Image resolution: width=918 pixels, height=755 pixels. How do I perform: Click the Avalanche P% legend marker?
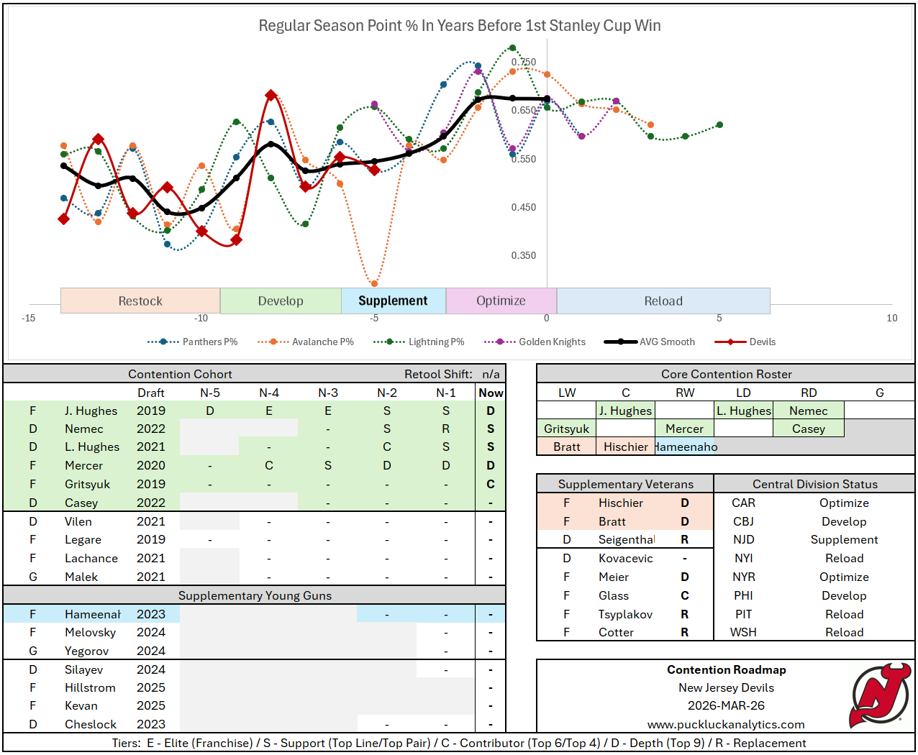[x=273, y=342]
